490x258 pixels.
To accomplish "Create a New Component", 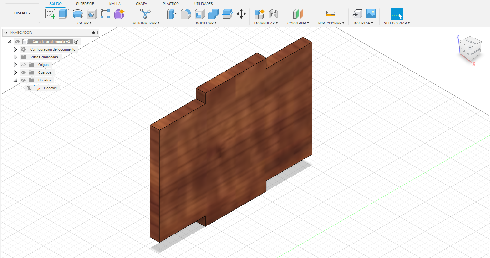I will click(x=259, y=14).
